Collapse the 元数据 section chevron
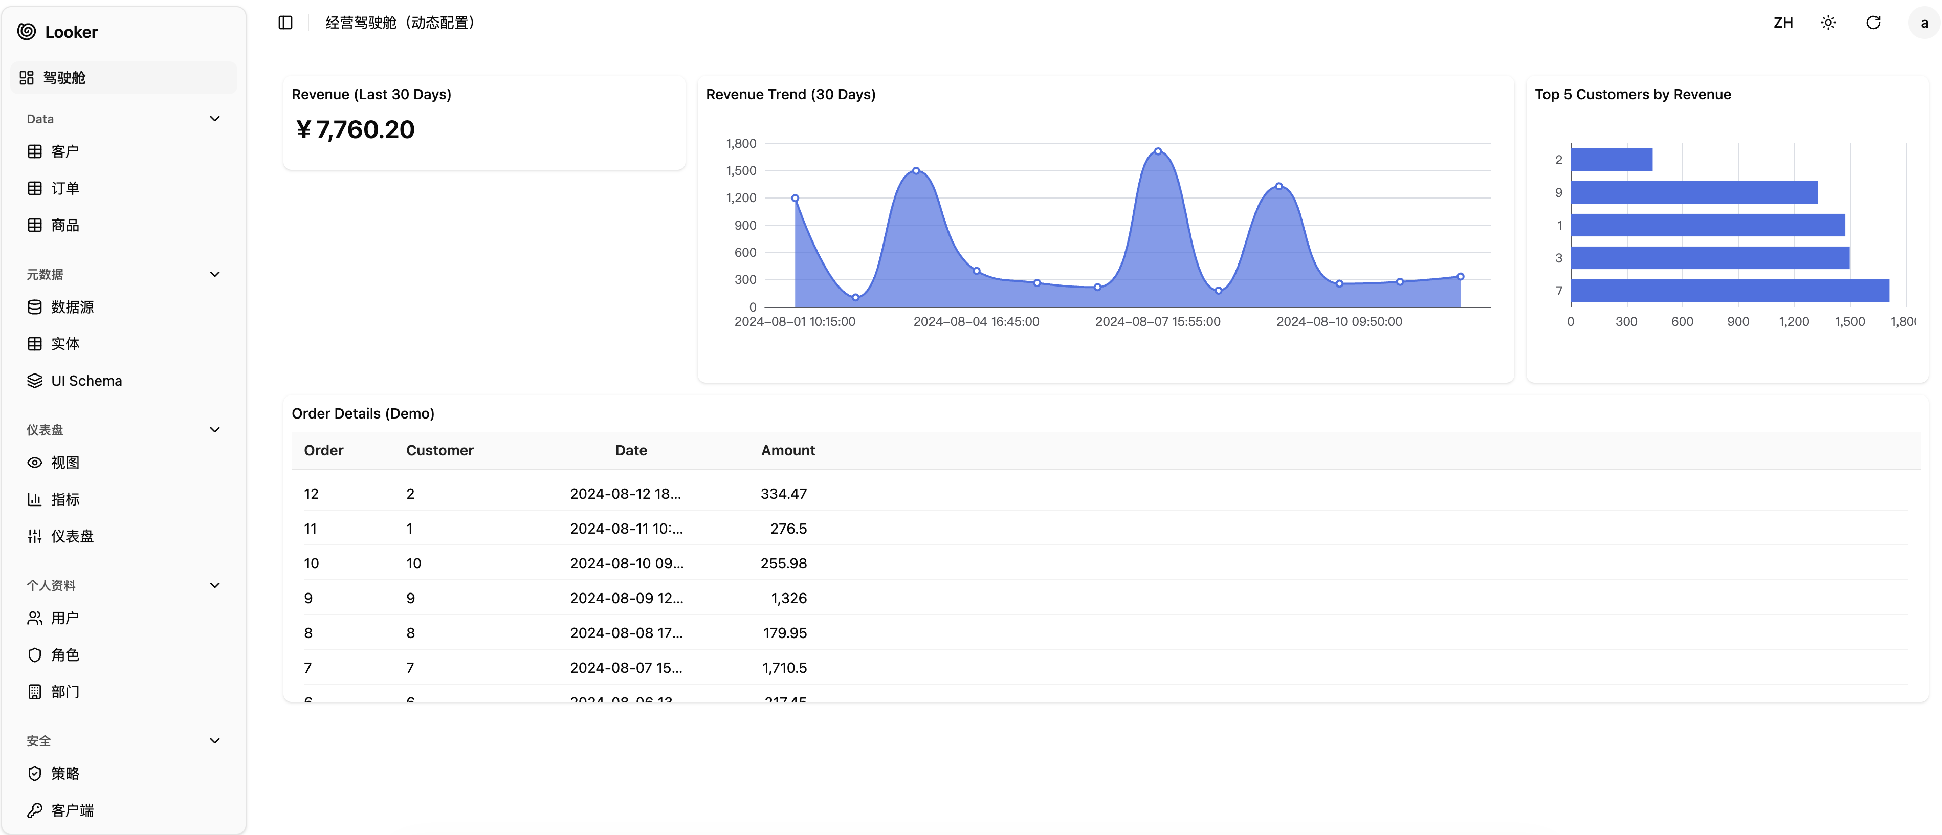The height and width of the screenshot is (835, 1942). 215,275
